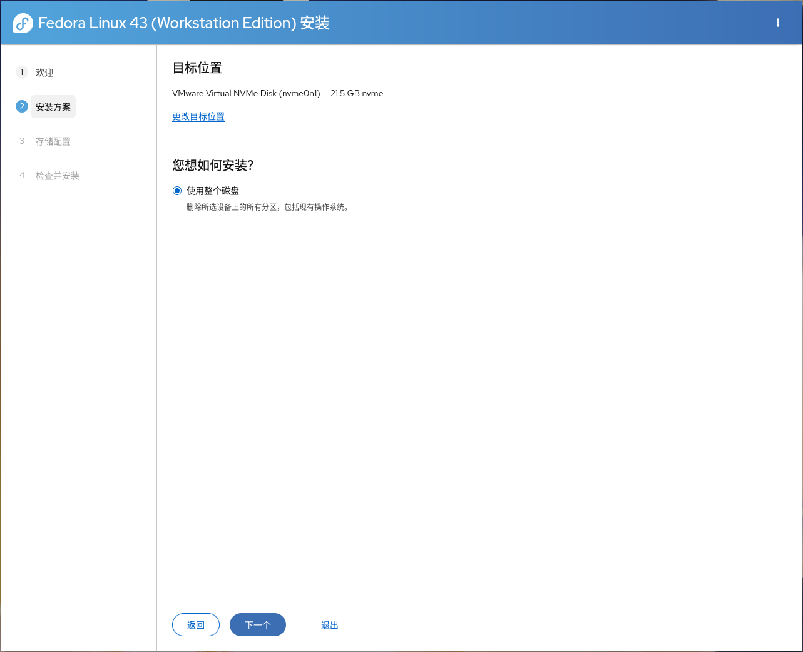Click the 返回 button to go back
803x652 pixels.
pos(195,624)
